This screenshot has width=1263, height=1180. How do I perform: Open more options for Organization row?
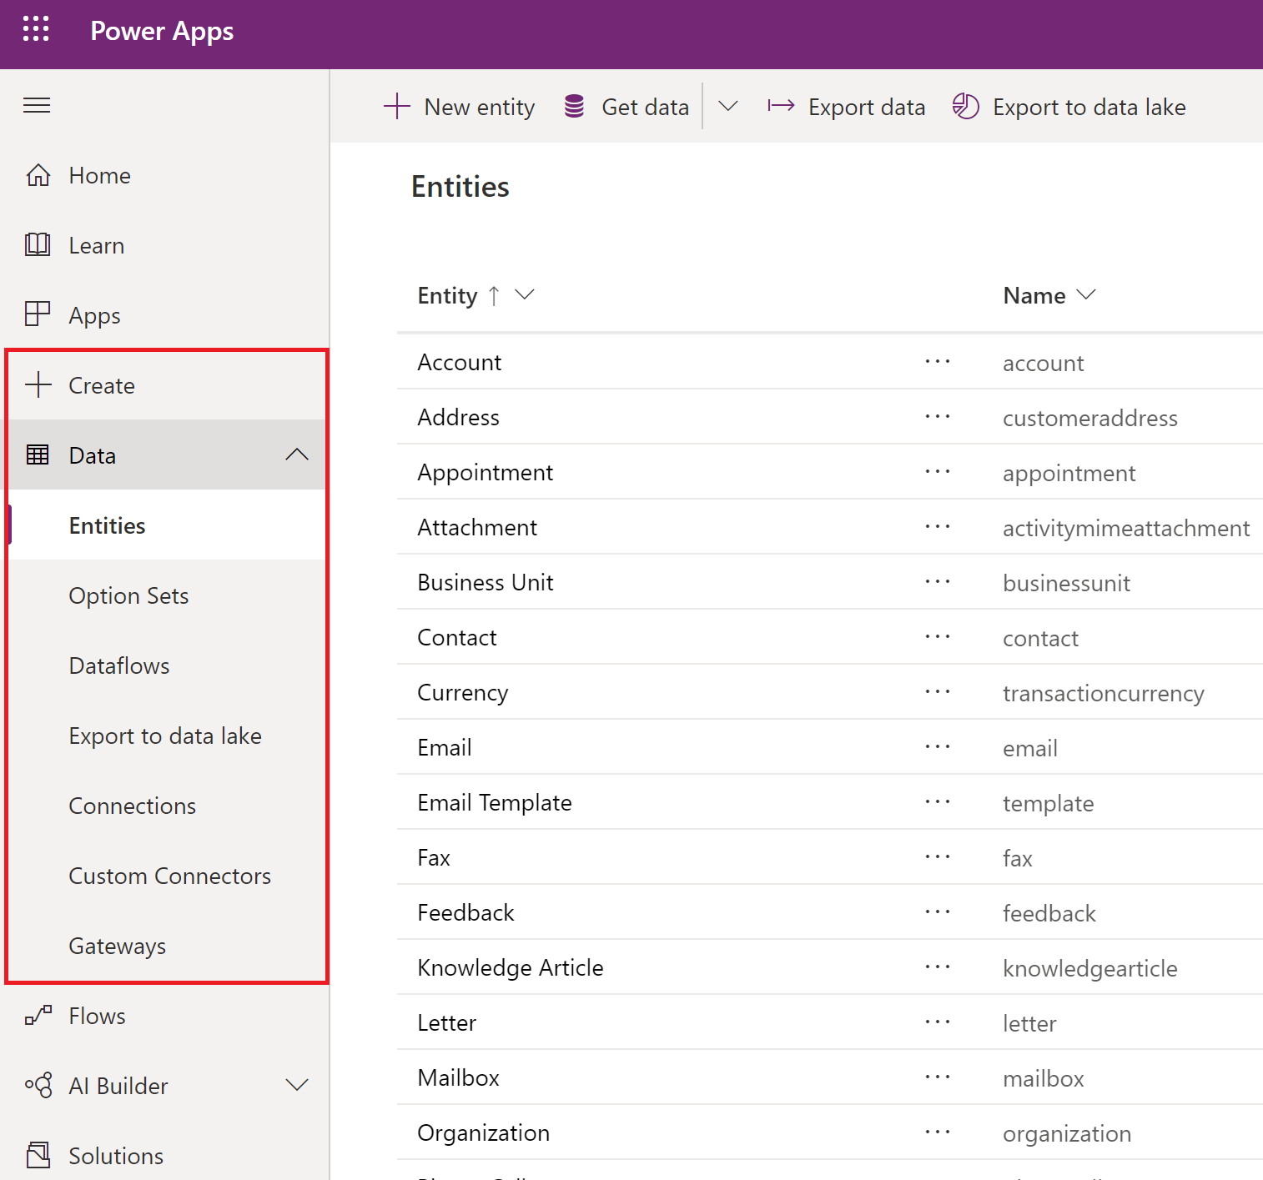tap(938, 1132)
